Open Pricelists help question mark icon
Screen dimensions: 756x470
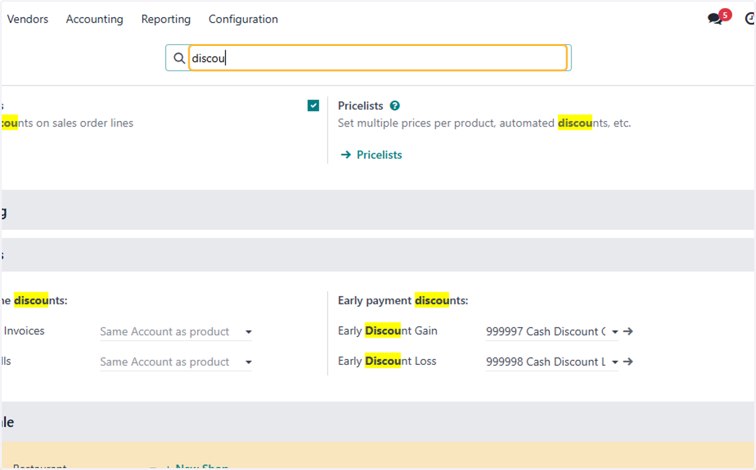[394, 106]
